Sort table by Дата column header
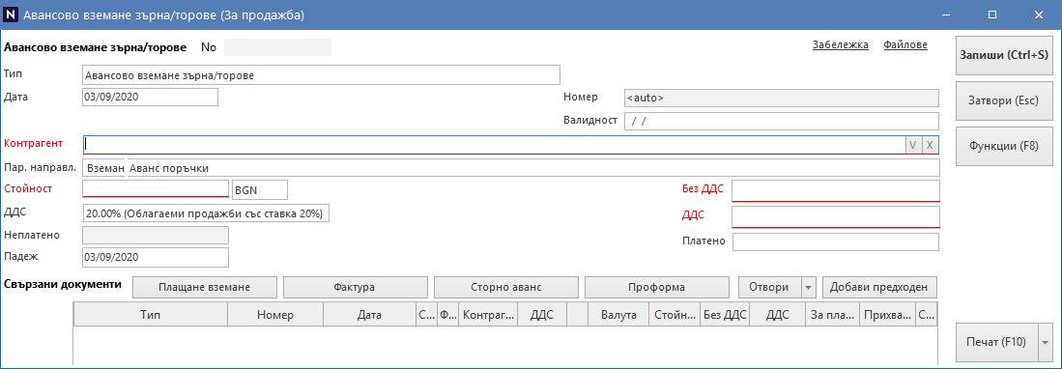The width and height of the screenshot is (1062, 369). 370,315
